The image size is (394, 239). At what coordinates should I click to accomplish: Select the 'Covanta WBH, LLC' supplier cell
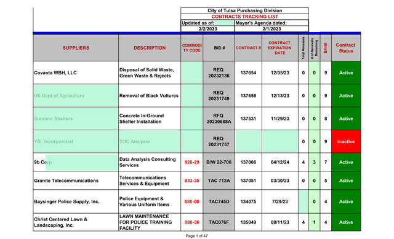(x=76, y=72)
